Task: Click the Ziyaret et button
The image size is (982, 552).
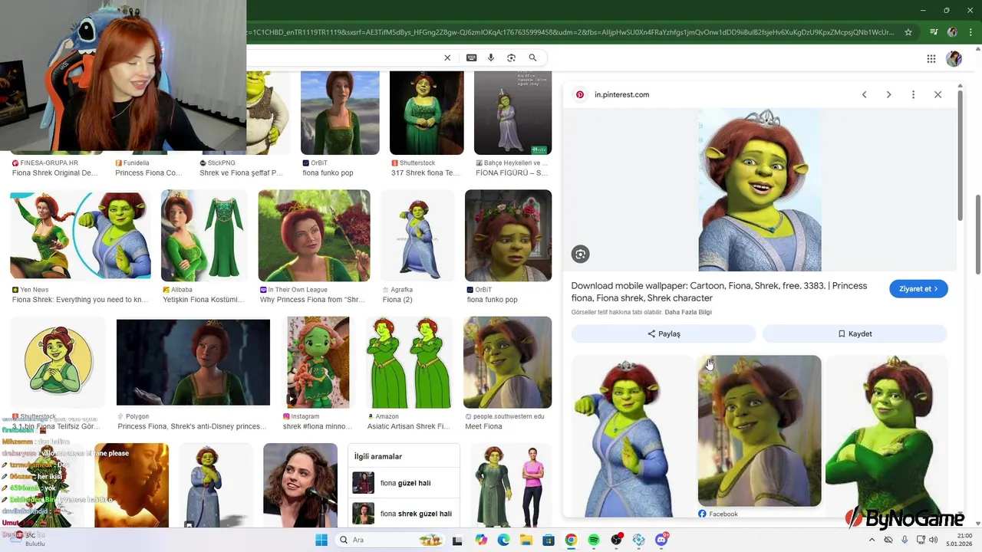Action: pos(918,289)
